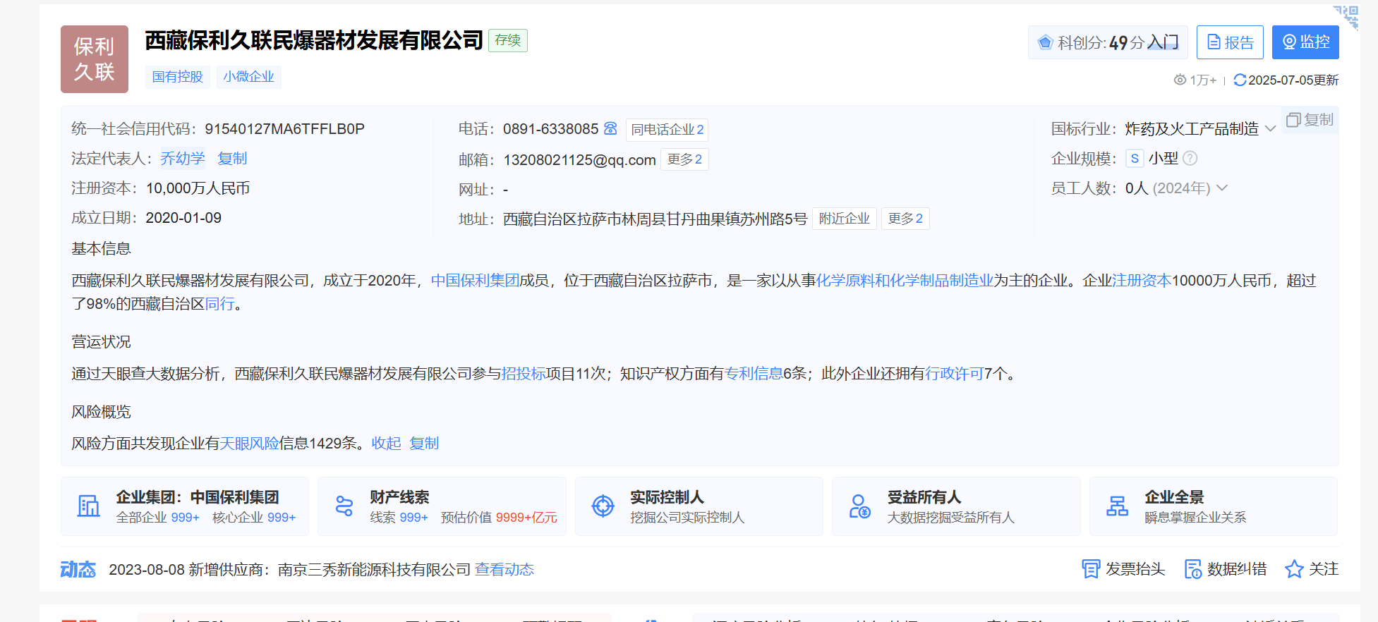Click the company name heading

point(314,40)
